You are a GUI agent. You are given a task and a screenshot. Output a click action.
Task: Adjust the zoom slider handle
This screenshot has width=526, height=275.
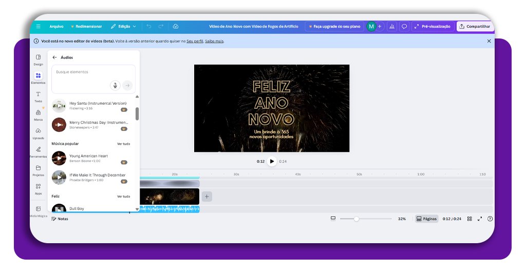click(356, 219)
